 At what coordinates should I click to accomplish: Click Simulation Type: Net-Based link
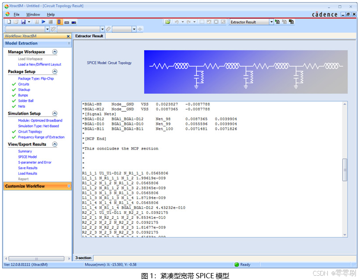coord(38,126)
